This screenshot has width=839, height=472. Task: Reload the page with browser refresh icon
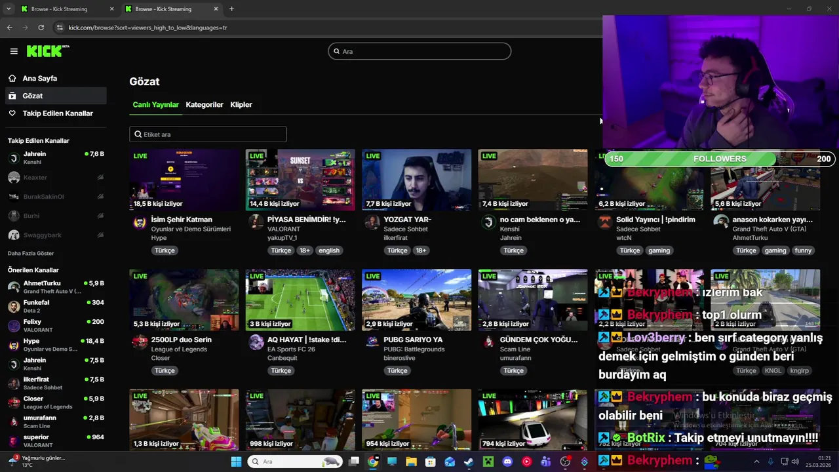(41, 28)
